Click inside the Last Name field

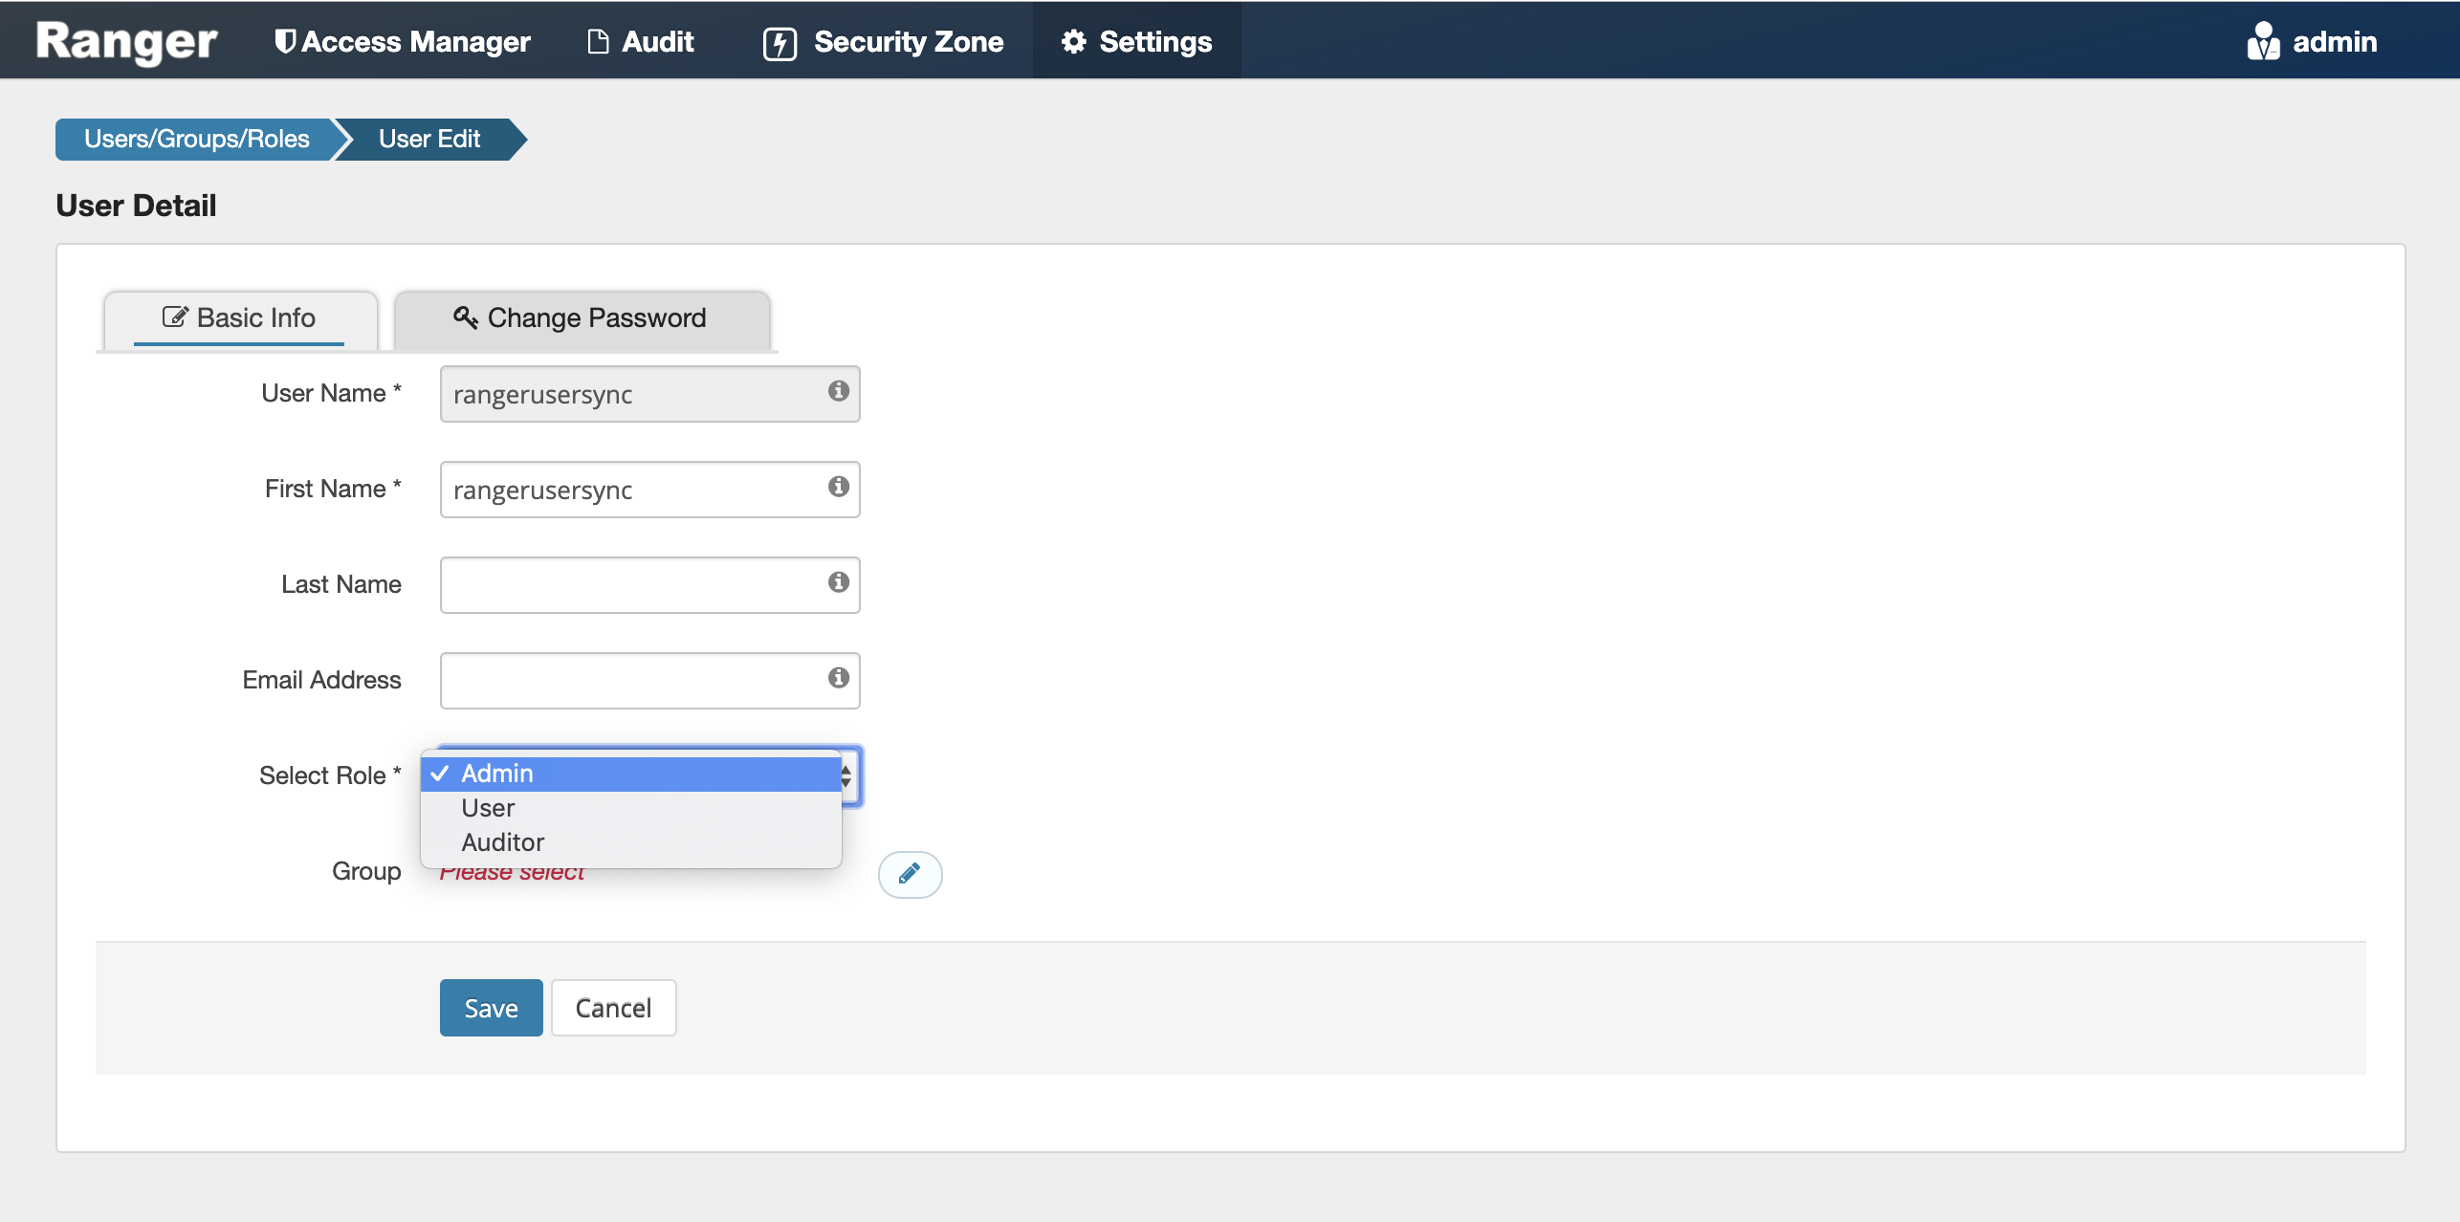tap(631, 585)
